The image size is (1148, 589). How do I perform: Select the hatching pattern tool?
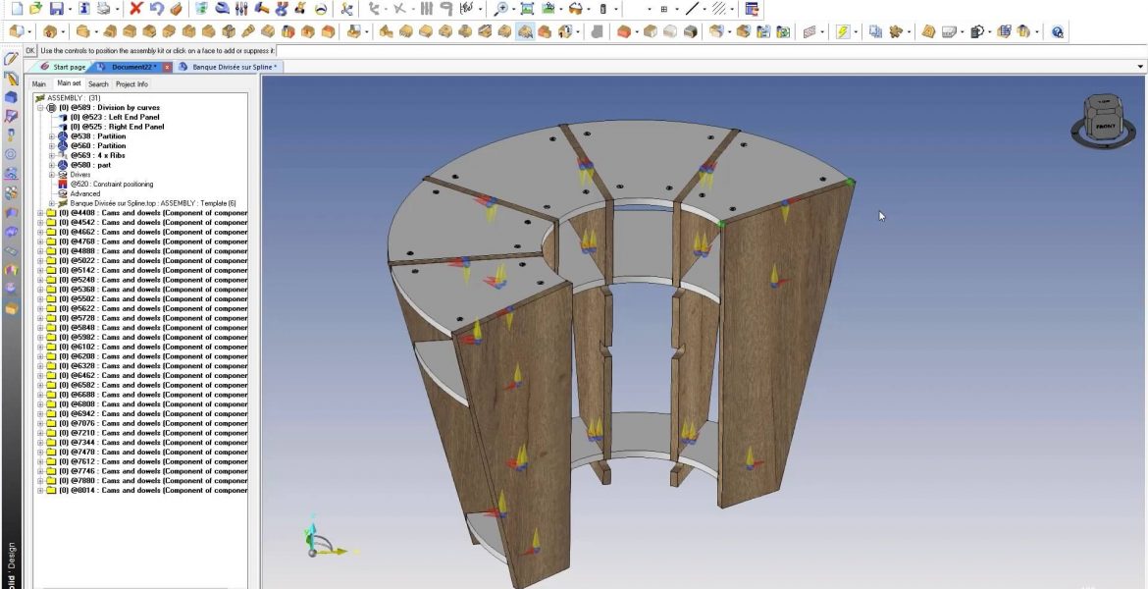pos(717,9)
